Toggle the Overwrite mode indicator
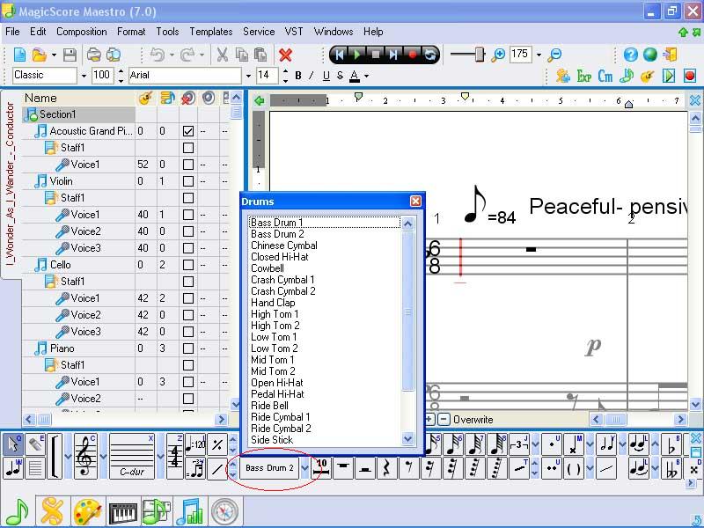This screenshot has height=528, width=704. pyautogui.click(x=473, y=420)
